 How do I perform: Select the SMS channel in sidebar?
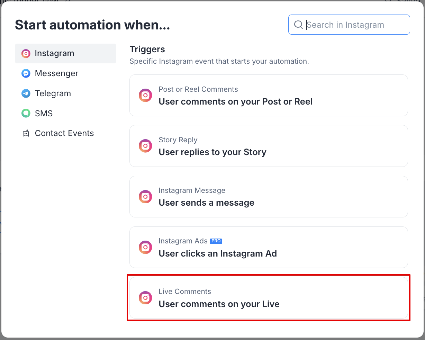44,113
